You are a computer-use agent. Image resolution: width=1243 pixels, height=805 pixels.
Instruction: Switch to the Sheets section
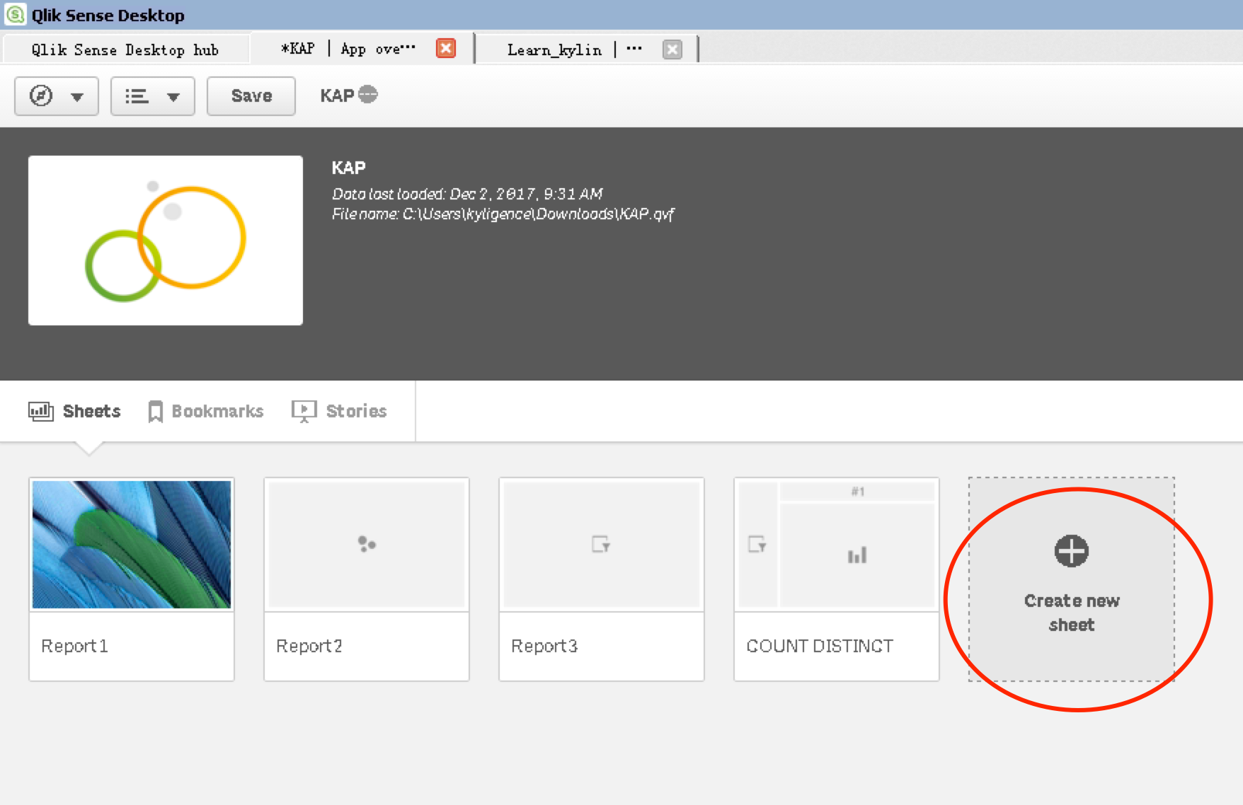click(x=91, y=411)
